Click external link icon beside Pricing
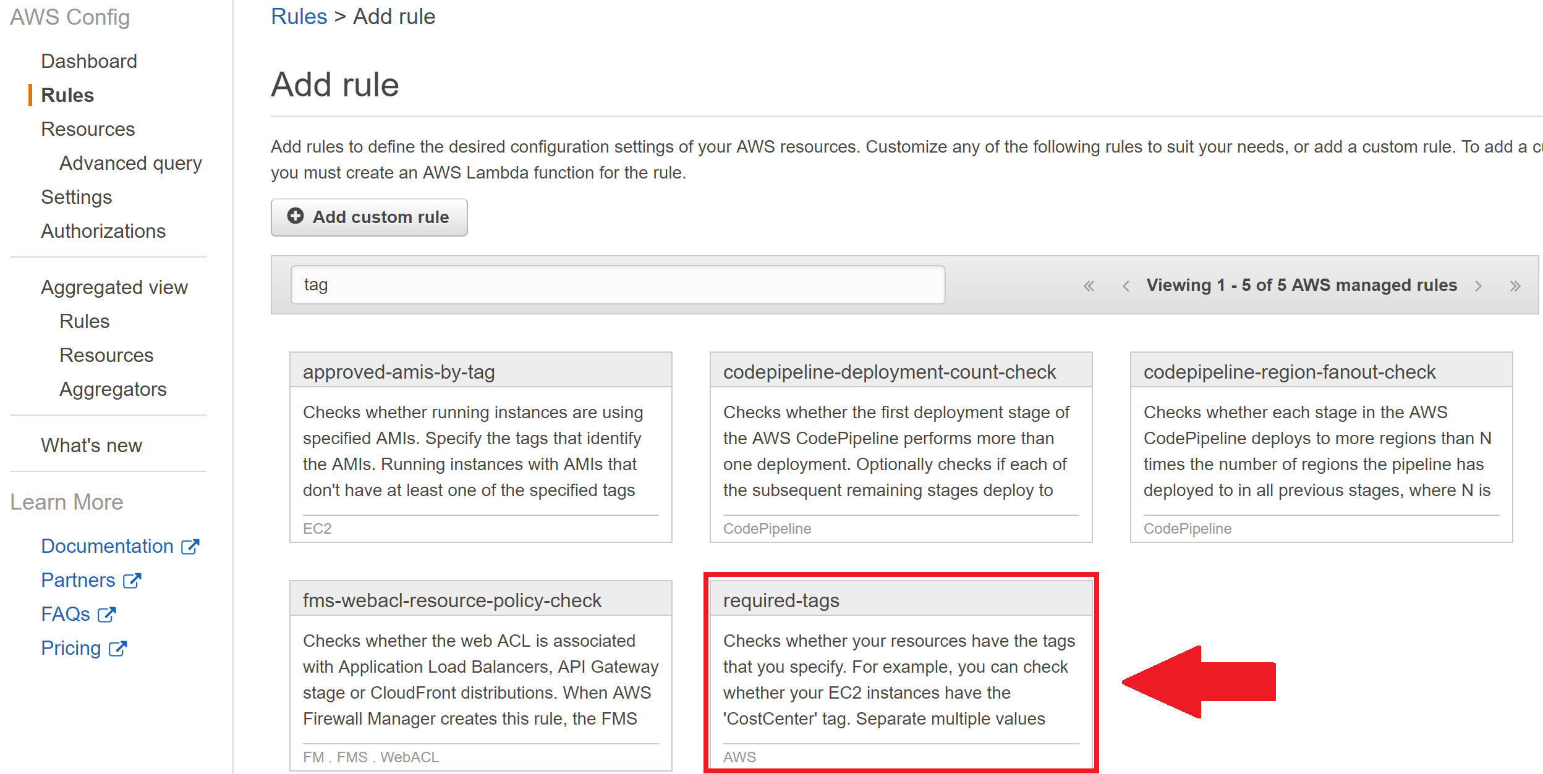This screenshot has width=1543, height=774. 117,649
